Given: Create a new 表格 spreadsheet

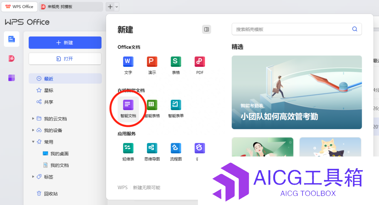Looking at the screenshot, I should point(176,65).
